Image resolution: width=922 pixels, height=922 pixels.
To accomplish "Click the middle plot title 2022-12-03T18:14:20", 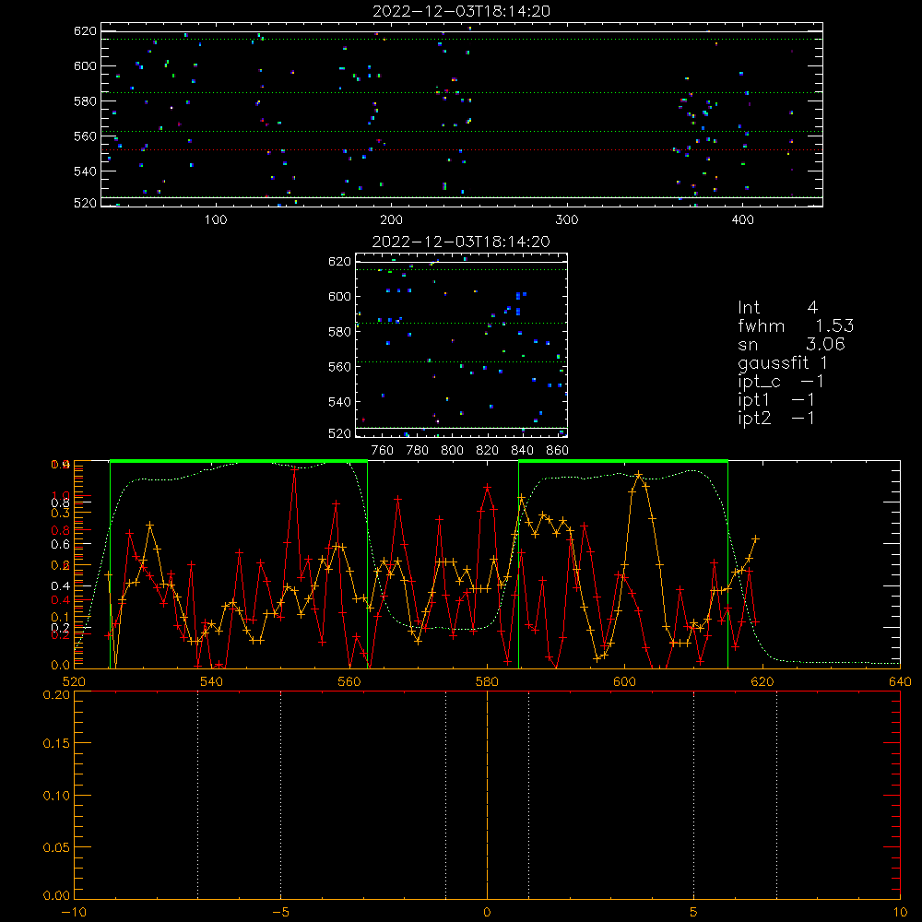I will [461, 242].
